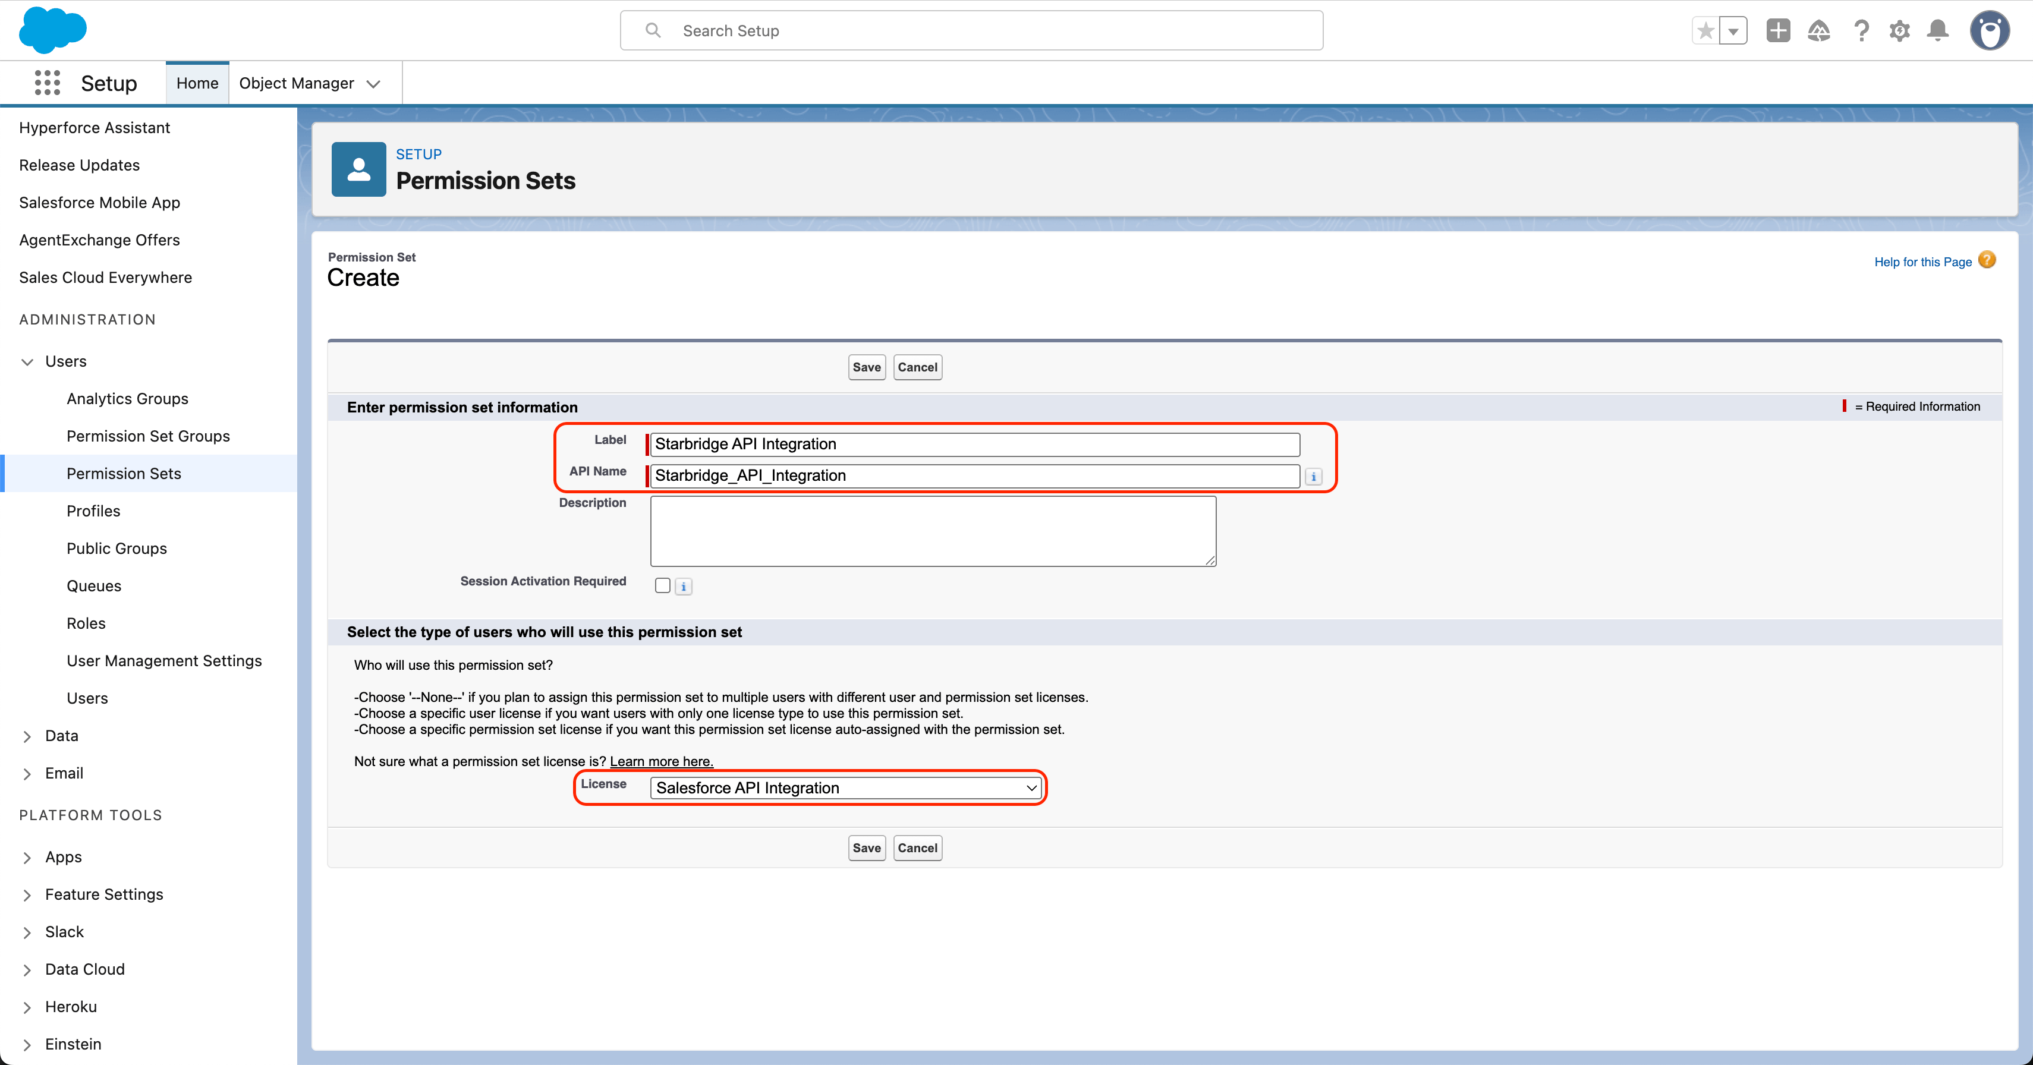
Task: Click the SETUP breadcrumb link
Action: pos(418,154)
